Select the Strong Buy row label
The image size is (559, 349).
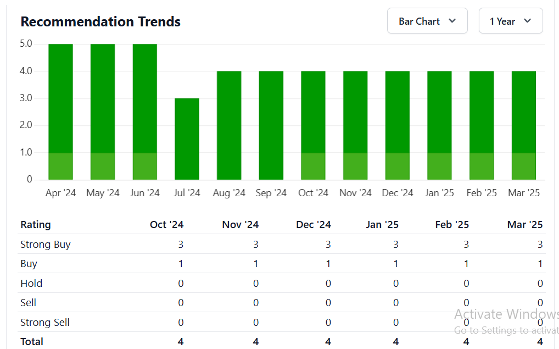pyautogui.click(x=46, y=245)
